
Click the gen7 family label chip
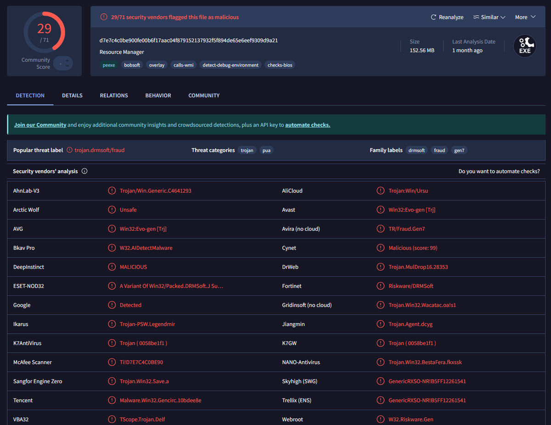(459, 150)
